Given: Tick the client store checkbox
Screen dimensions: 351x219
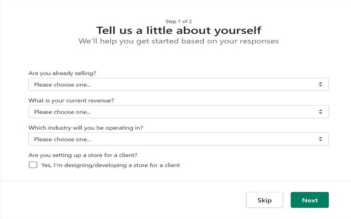Looking at the screenshot, I should tap(33, 165).
